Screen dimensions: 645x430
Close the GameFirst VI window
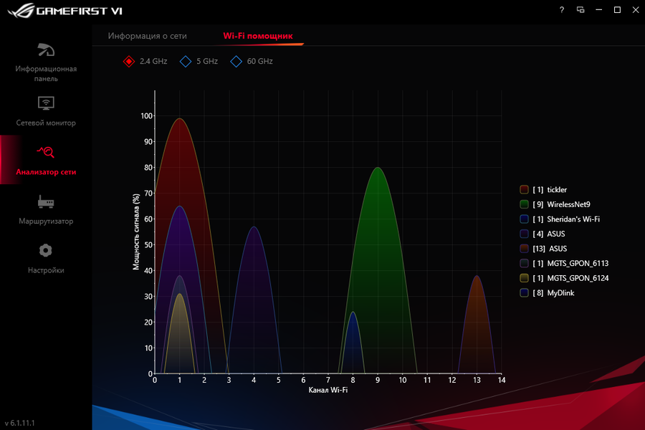(x=636, y=10)
